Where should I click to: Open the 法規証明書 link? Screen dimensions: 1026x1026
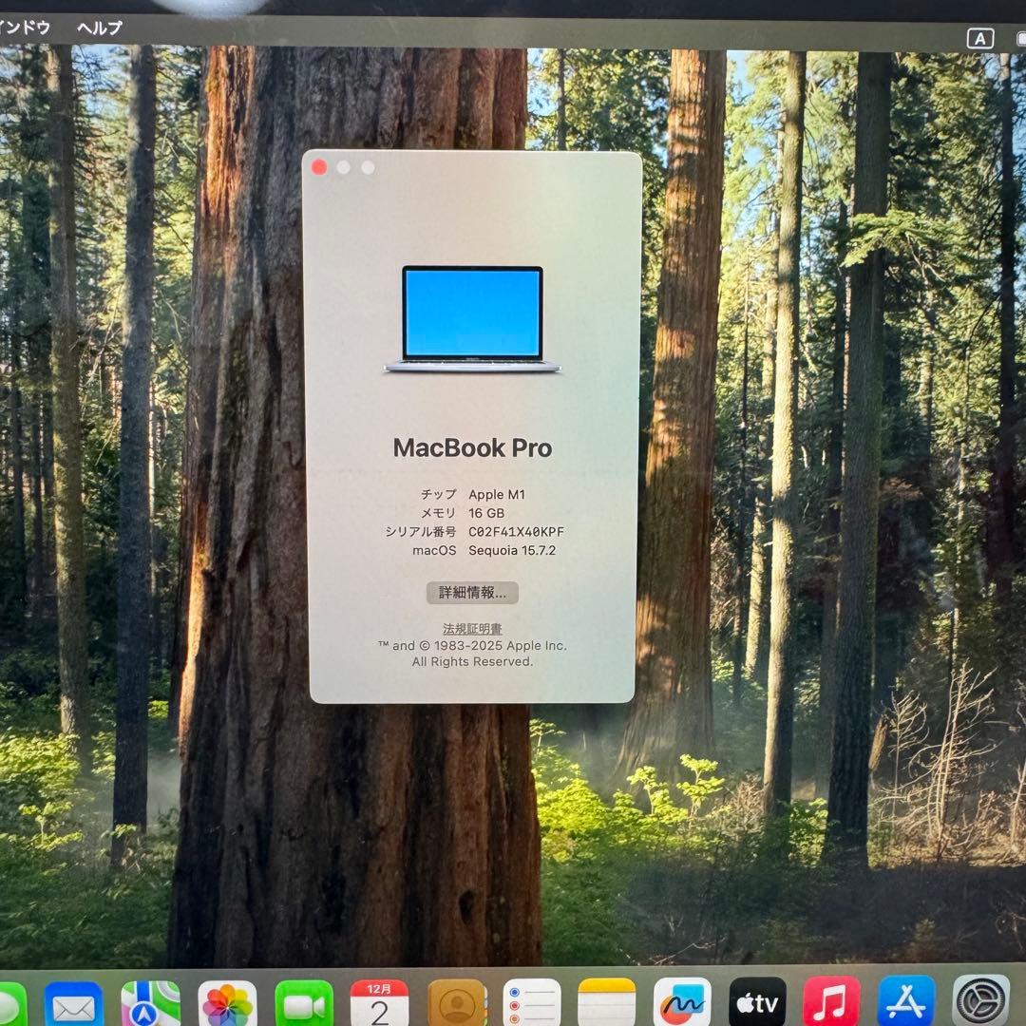coord(472,629)
